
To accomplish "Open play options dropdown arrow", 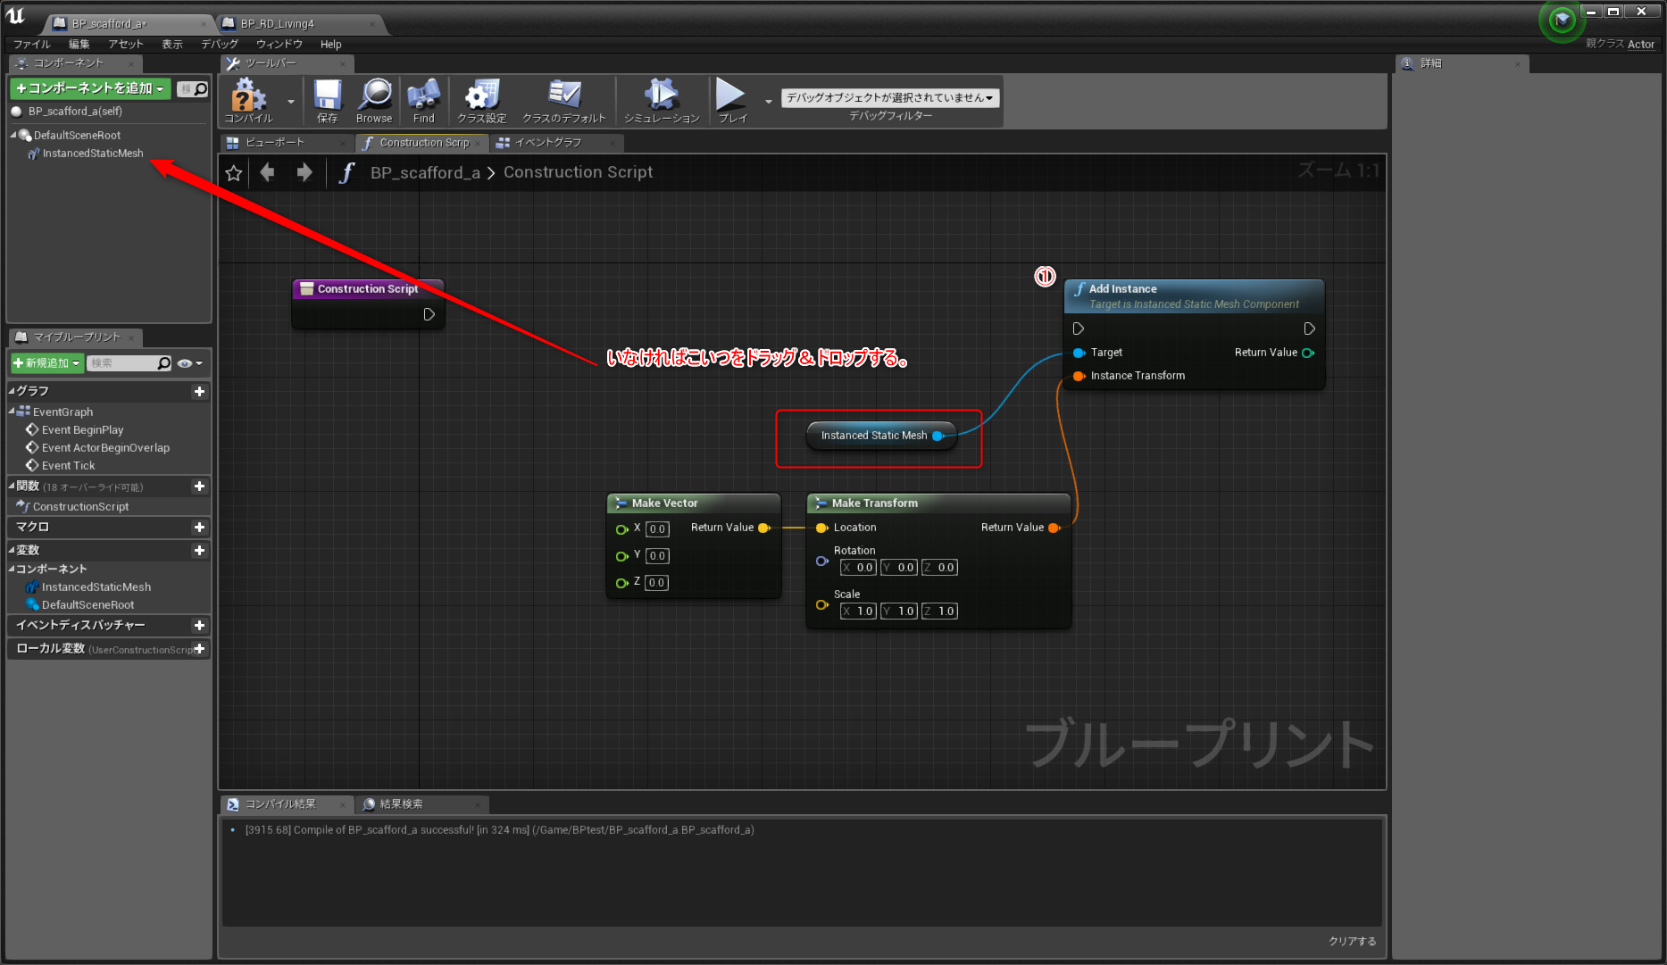I will point(769,102).
